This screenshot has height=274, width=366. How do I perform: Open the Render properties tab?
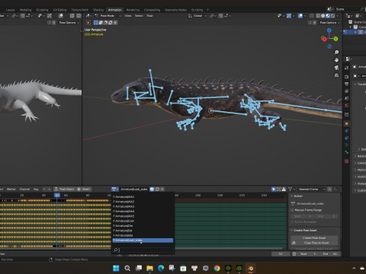pos(347,76)
